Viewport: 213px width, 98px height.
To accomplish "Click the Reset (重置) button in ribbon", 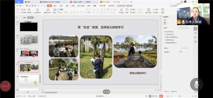I will coord(60,10).
